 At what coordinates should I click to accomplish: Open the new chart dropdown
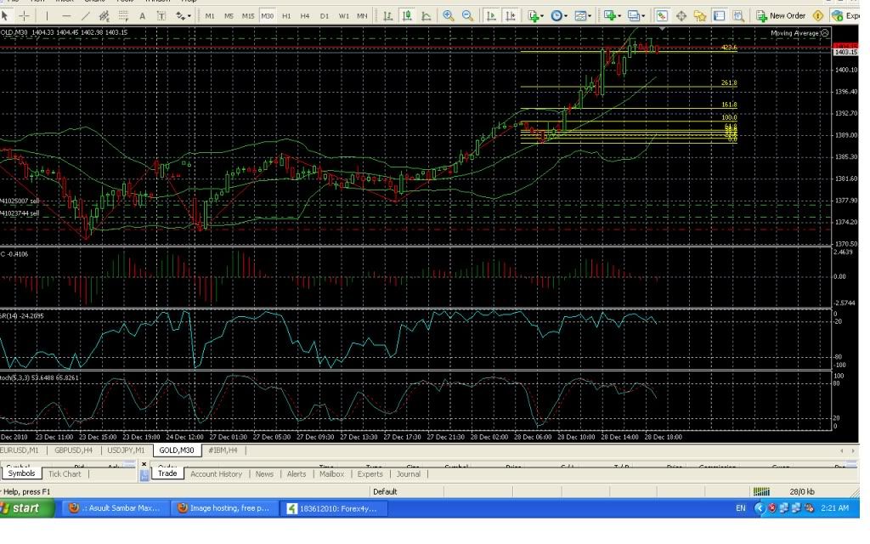(x=613, y=15)
